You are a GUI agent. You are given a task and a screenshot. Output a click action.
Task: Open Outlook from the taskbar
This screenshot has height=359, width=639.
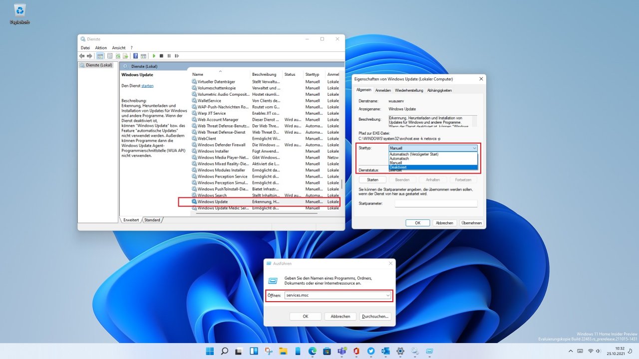pos(385,351)
